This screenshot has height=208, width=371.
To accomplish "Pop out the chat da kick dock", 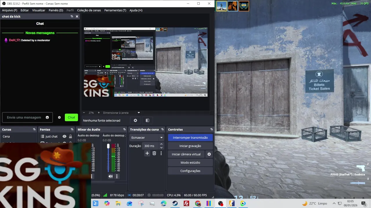I will click(x=72, y=16).
